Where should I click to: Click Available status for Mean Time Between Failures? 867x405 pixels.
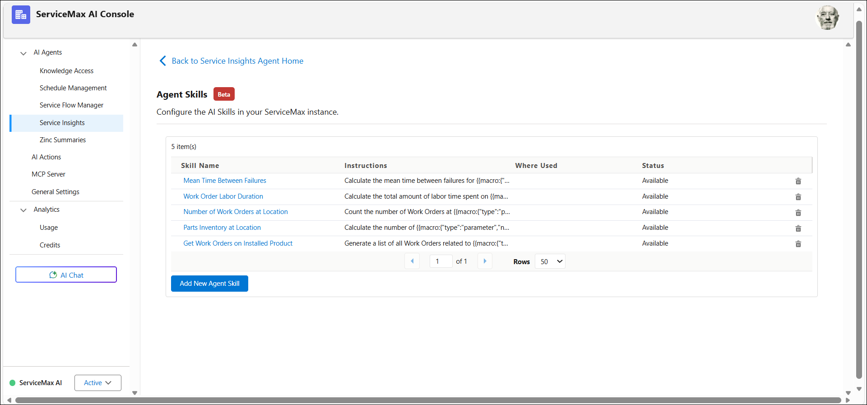655,181
